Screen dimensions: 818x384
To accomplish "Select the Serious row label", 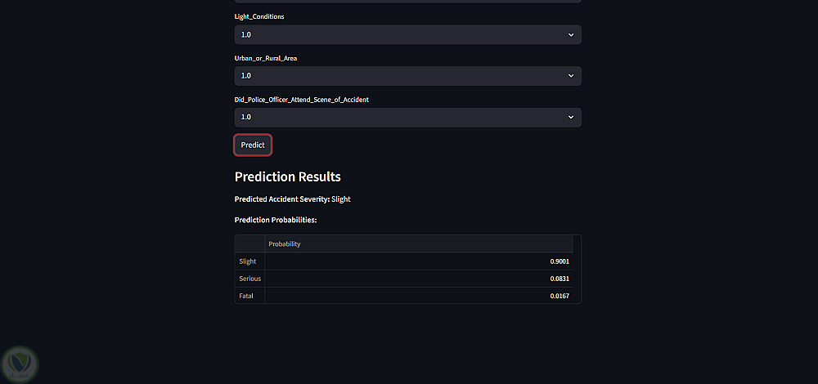I will click(249, 279).
